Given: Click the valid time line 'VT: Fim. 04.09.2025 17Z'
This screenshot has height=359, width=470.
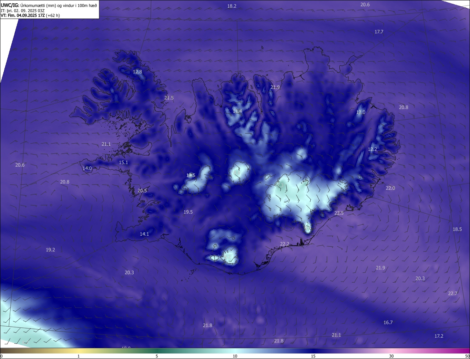Looking at the screenshot, I should 23,15.
